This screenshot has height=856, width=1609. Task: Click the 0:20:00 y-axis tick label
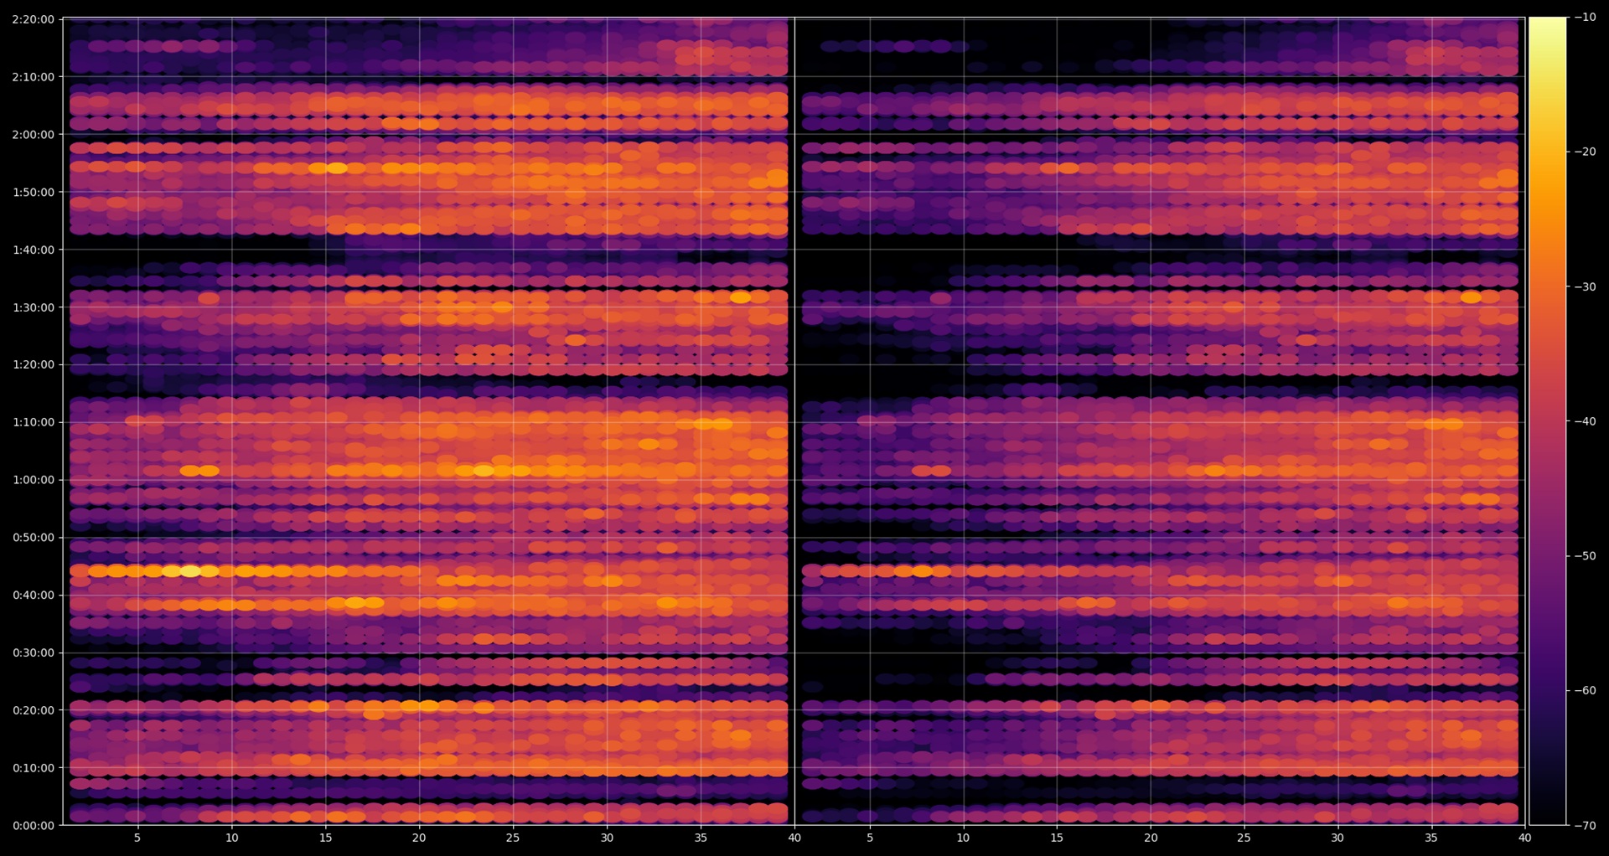34,710
